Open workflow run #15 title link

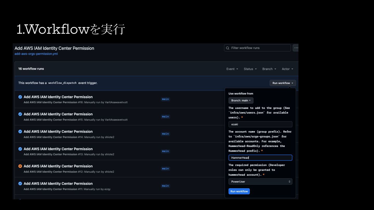click(x=58, y=114)
